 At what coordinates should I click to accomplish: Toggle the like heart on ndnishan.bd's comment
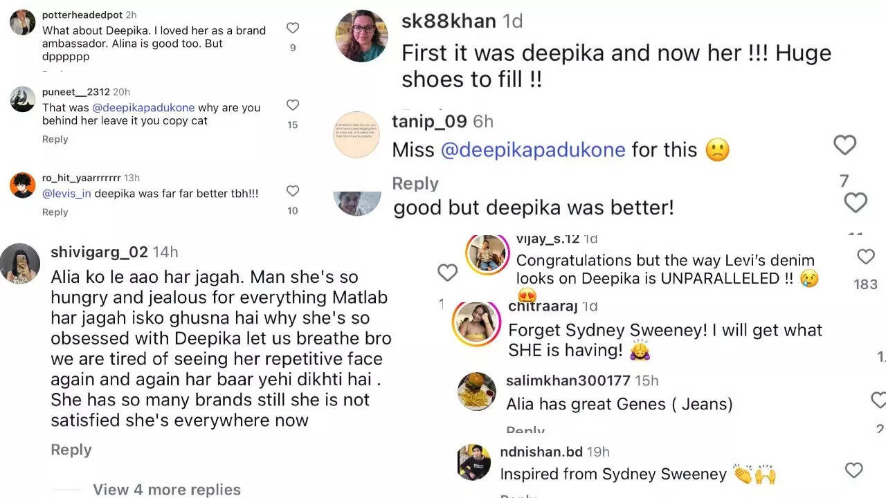[x=854, y=471]
